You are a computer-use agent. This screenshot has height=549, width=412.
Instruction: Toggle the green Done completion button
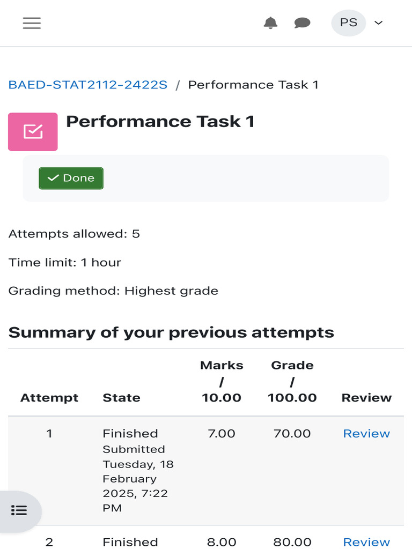[71, 178]
